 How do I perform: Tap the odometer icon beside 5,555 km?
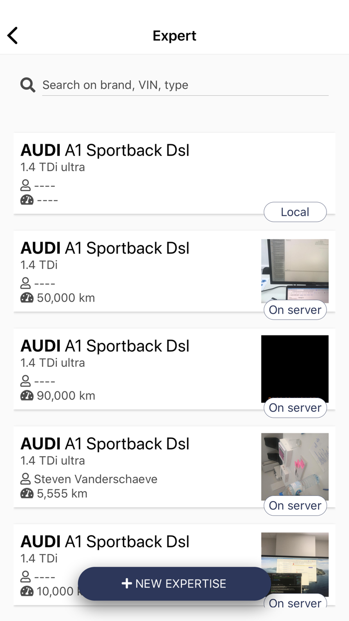click(x=27, y=494)
